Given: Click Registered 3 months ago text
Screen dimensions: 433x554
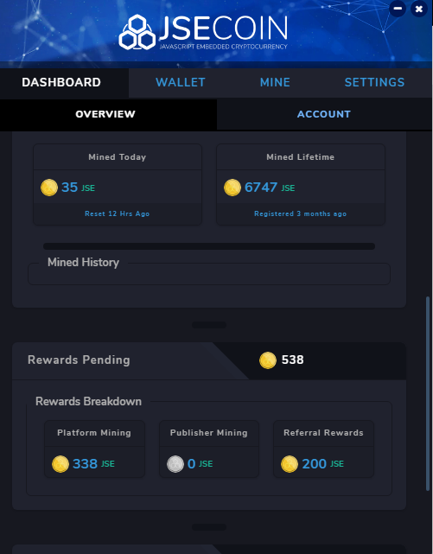Looking at the screenshot, I should (301, 213).
